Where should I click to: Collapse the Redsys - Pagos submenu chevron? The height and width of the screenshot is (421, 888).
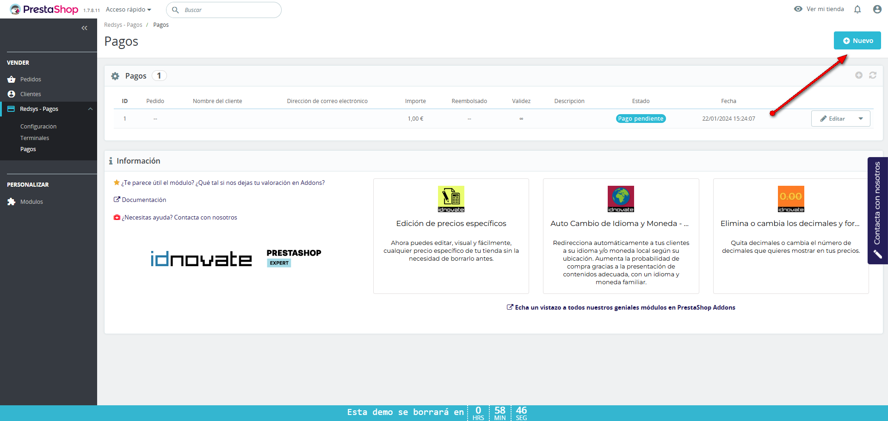click(x=91, y=109)
